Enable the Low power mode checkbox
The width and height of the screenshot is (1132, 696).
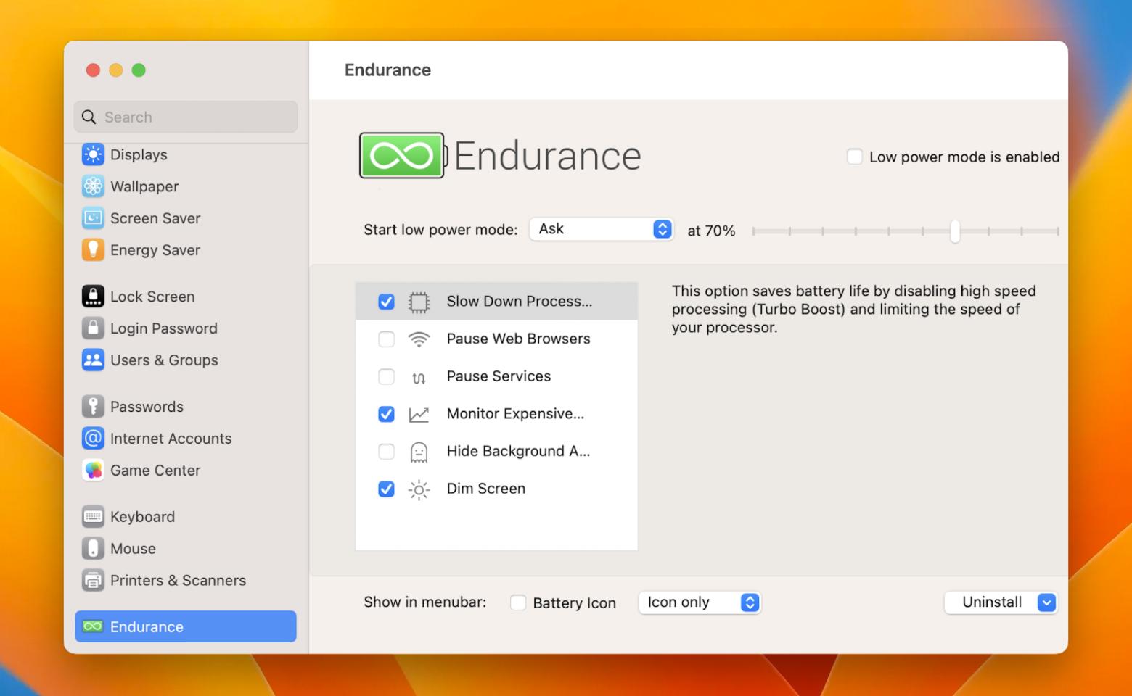click(855, 157)
